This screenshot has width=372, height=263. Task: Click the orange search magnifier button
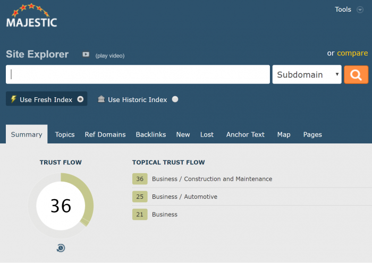356,74
